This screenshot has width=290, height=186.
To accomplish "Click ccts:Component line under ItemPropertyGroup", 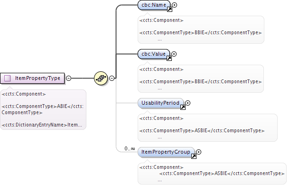I will pos(161,167).
